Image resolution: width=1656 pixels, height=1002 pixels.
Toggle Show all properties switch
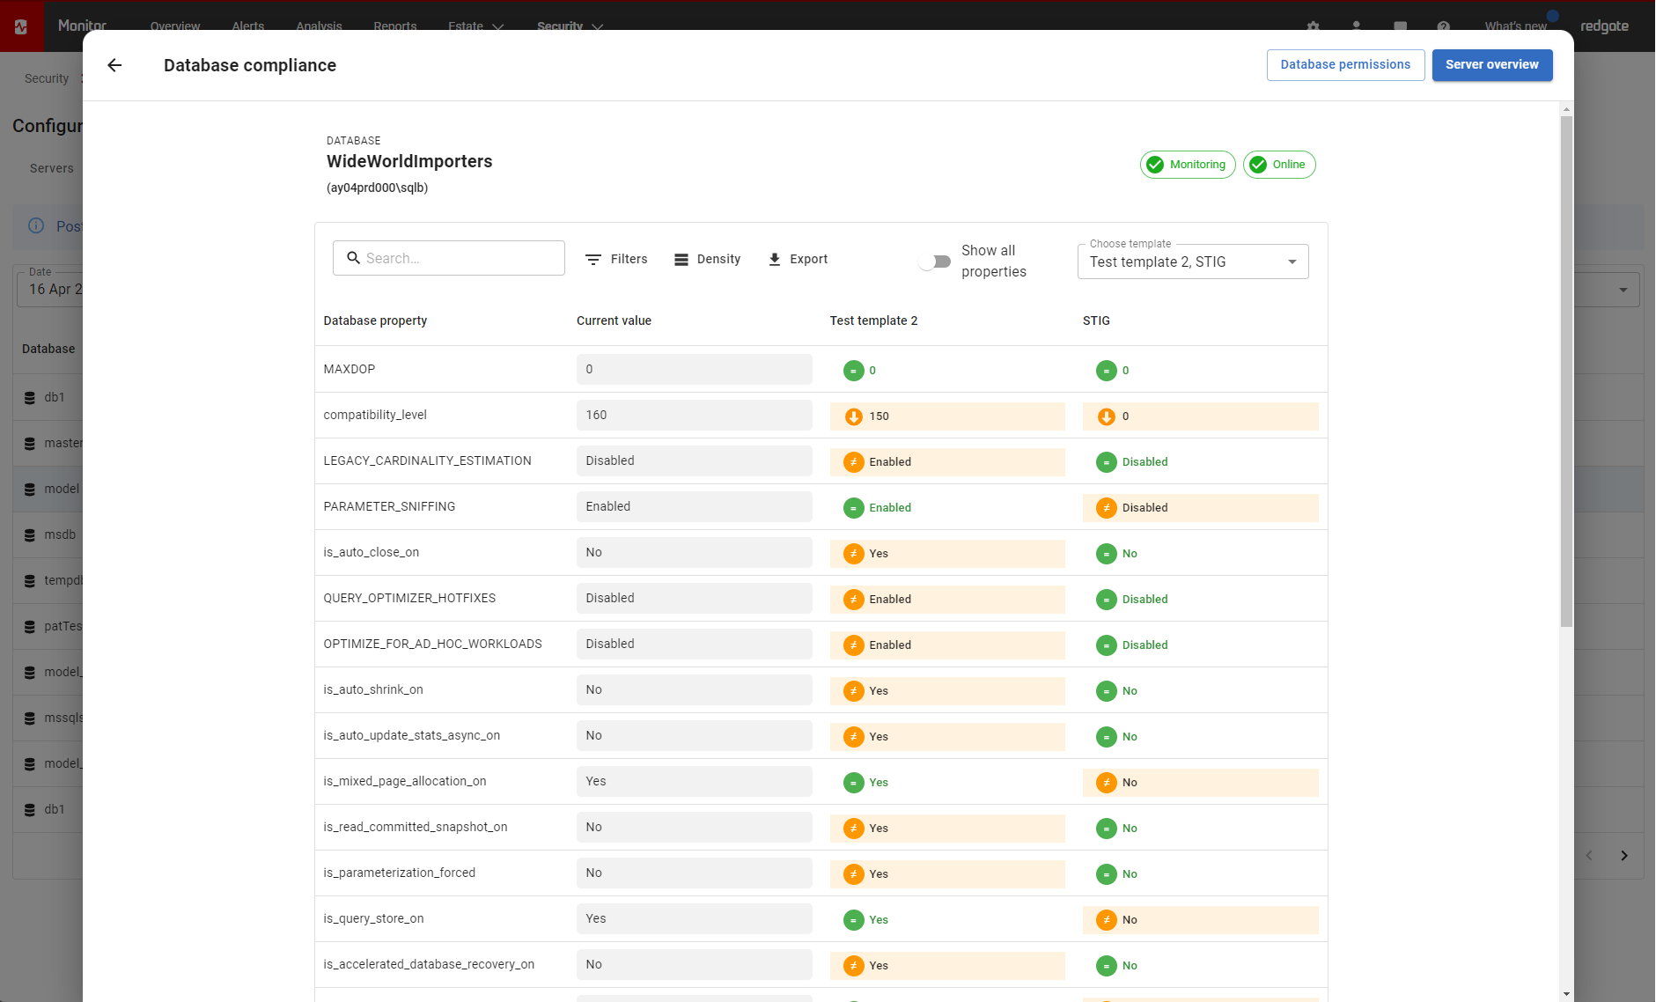[934, 262]
